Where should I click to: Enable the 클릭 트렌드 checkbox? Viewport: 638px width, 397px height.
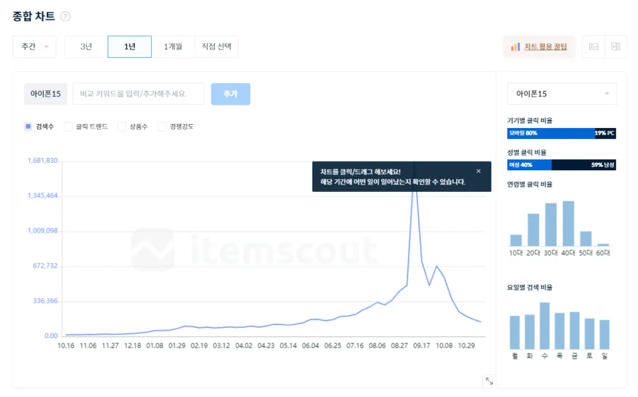tap(69, 127)
